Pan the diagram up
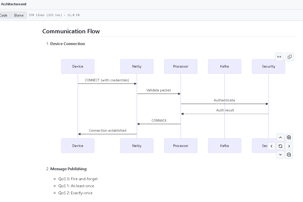This screenshot has height=202, width=303. (x=280, y=137)
